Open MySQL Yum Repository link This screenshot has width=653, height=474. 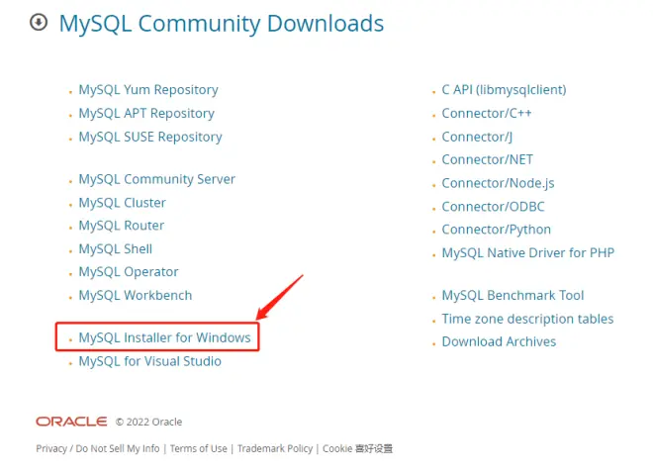pyautogui.click(x=148, y=89)
